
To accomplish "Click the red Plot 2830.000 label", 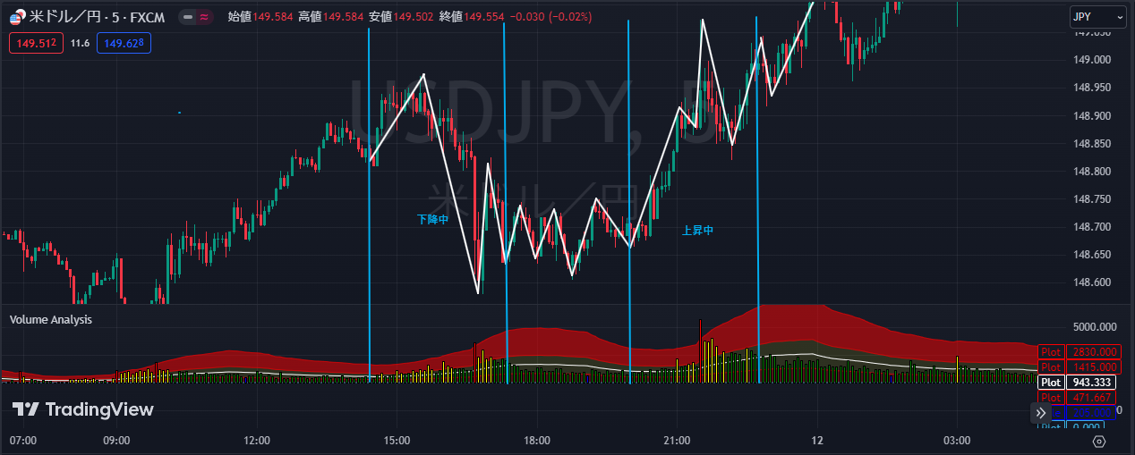I will click(x=1079, y=352).
